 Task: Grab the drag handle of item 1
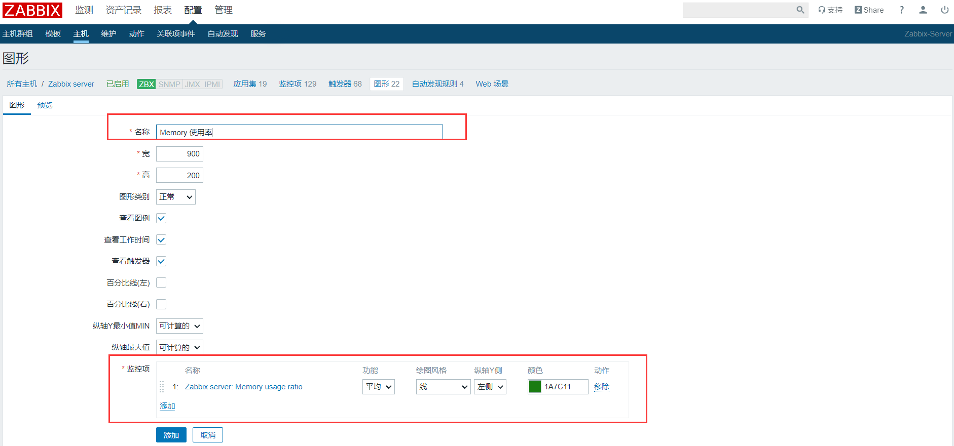tap(162, 387)
